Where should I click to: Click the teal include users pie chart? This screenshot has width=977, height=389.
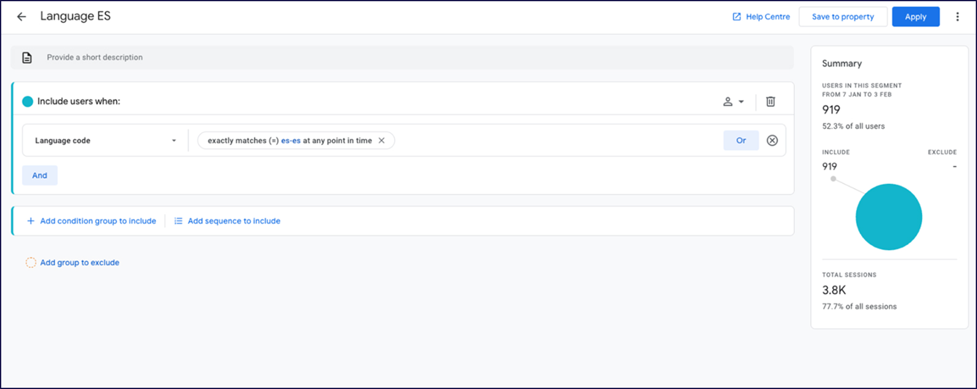point(888,217)
